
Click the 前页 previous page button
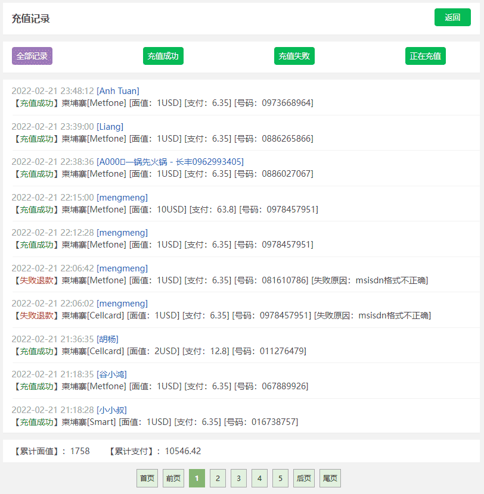tap(173, 479)
